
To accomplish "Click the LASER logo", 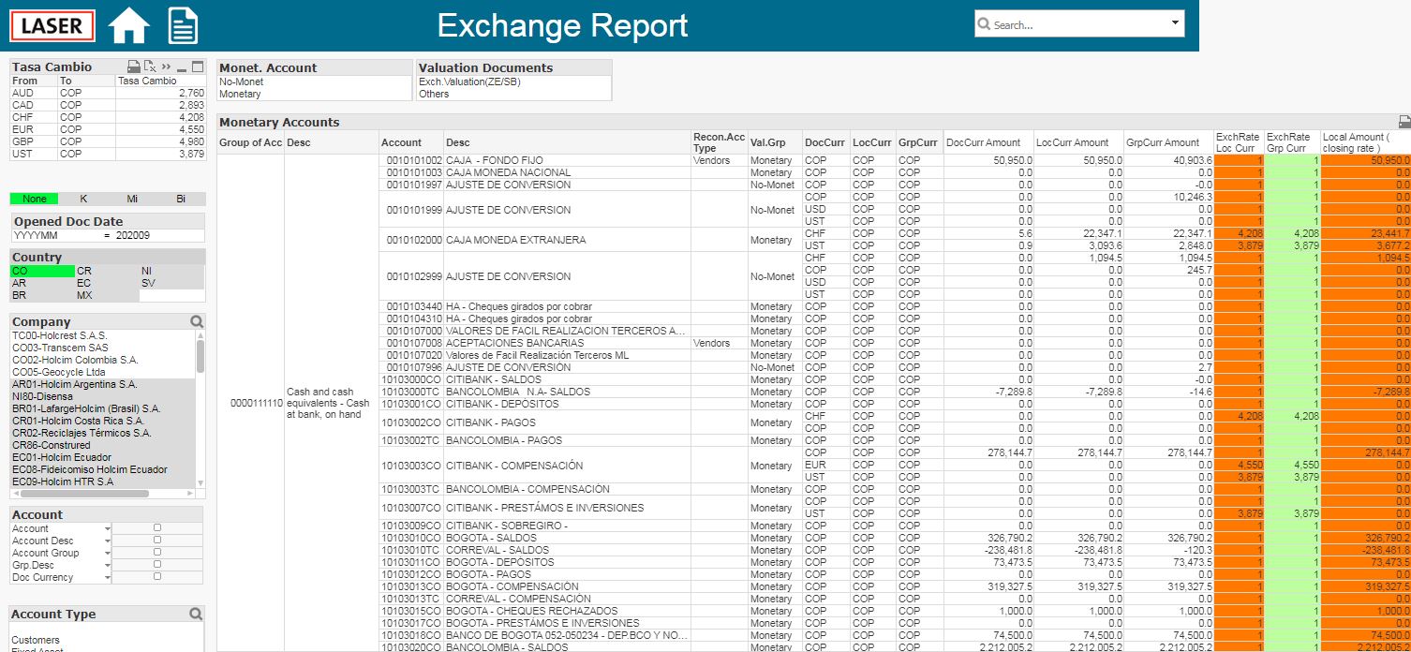I will click(x=52, y=25).
